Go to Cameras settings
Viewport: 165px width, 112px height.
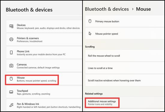click(x=44, y=66)
